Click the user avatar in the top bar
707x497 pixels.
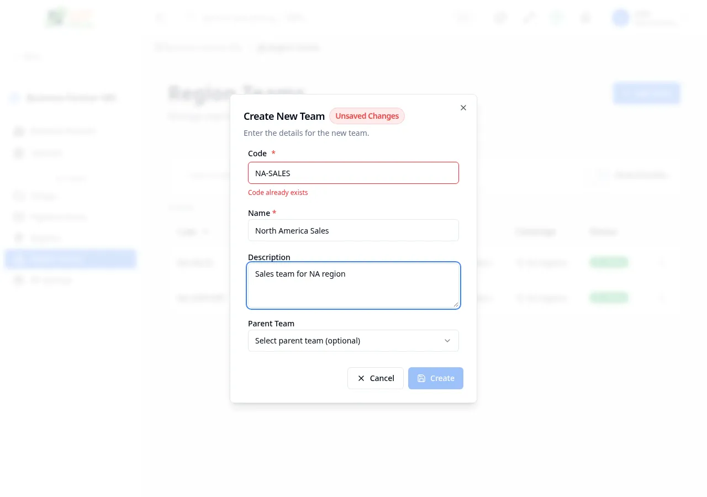click(620, 18)
